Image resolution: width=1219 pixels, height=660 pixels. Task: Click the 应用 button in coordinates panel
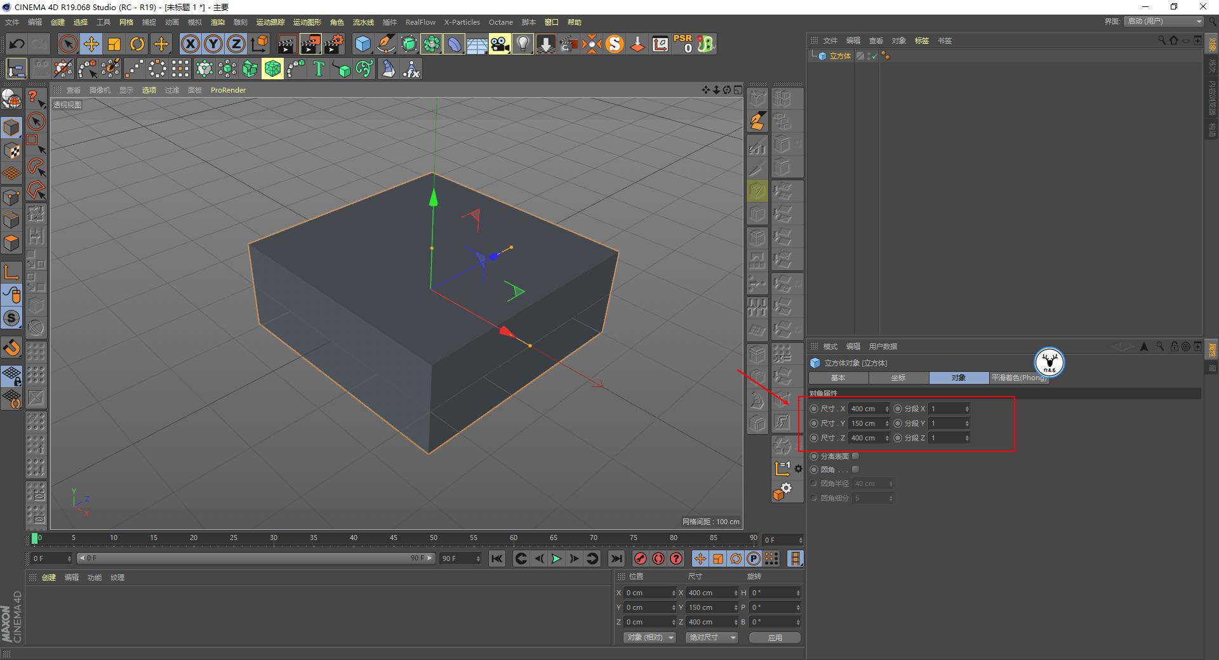pyautogui.click(x=774, y=637)
